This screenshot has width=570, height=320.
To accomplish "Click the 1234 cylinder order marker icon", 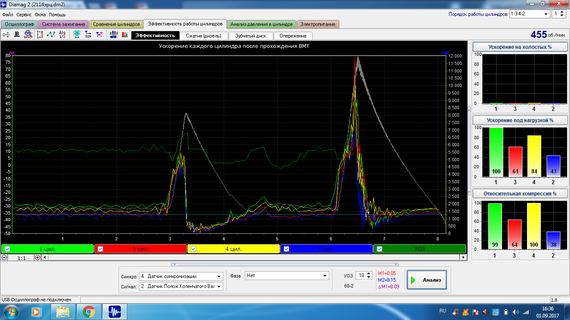I will pyautogui.click(x=88, y=35).
